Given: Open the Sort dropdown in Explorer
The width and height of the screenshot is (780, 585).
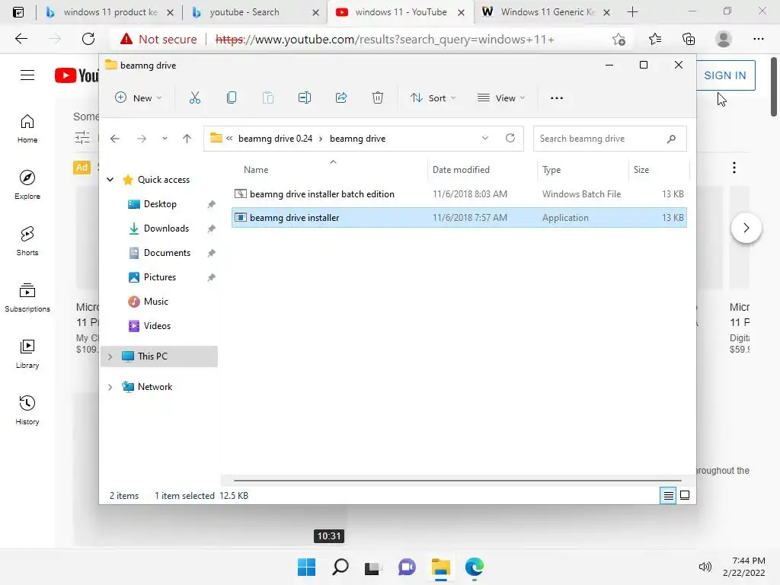Looking at the screenshot, I should 433,98.
